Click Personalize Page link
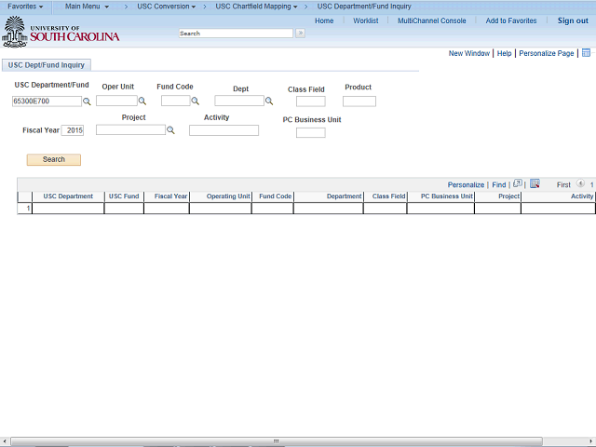This screenshot has width=596, height=447. pos(547,53)
